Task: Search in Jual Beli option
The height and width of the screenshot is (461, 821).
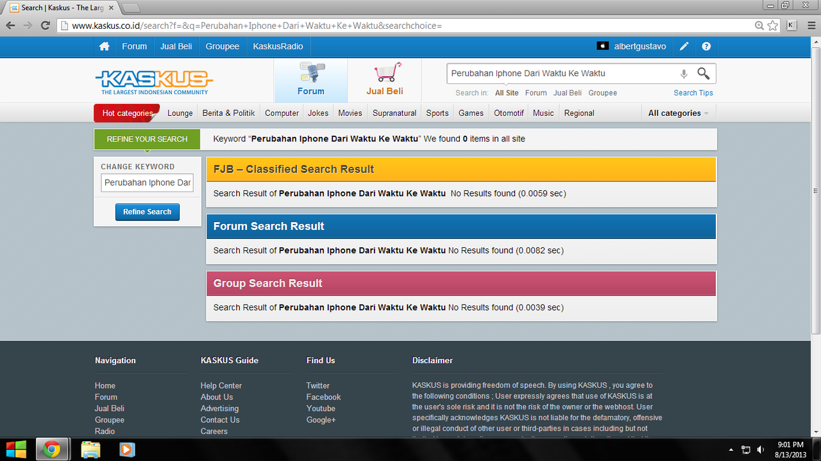Action: [x=568, y=93]
